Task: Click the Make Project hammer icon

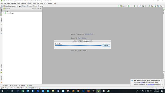Action: [118, 6]
